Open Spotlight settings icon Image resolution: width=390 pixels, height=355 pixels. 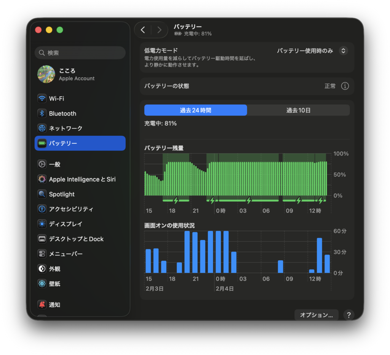pyautogui.click(x=42, y=194)
